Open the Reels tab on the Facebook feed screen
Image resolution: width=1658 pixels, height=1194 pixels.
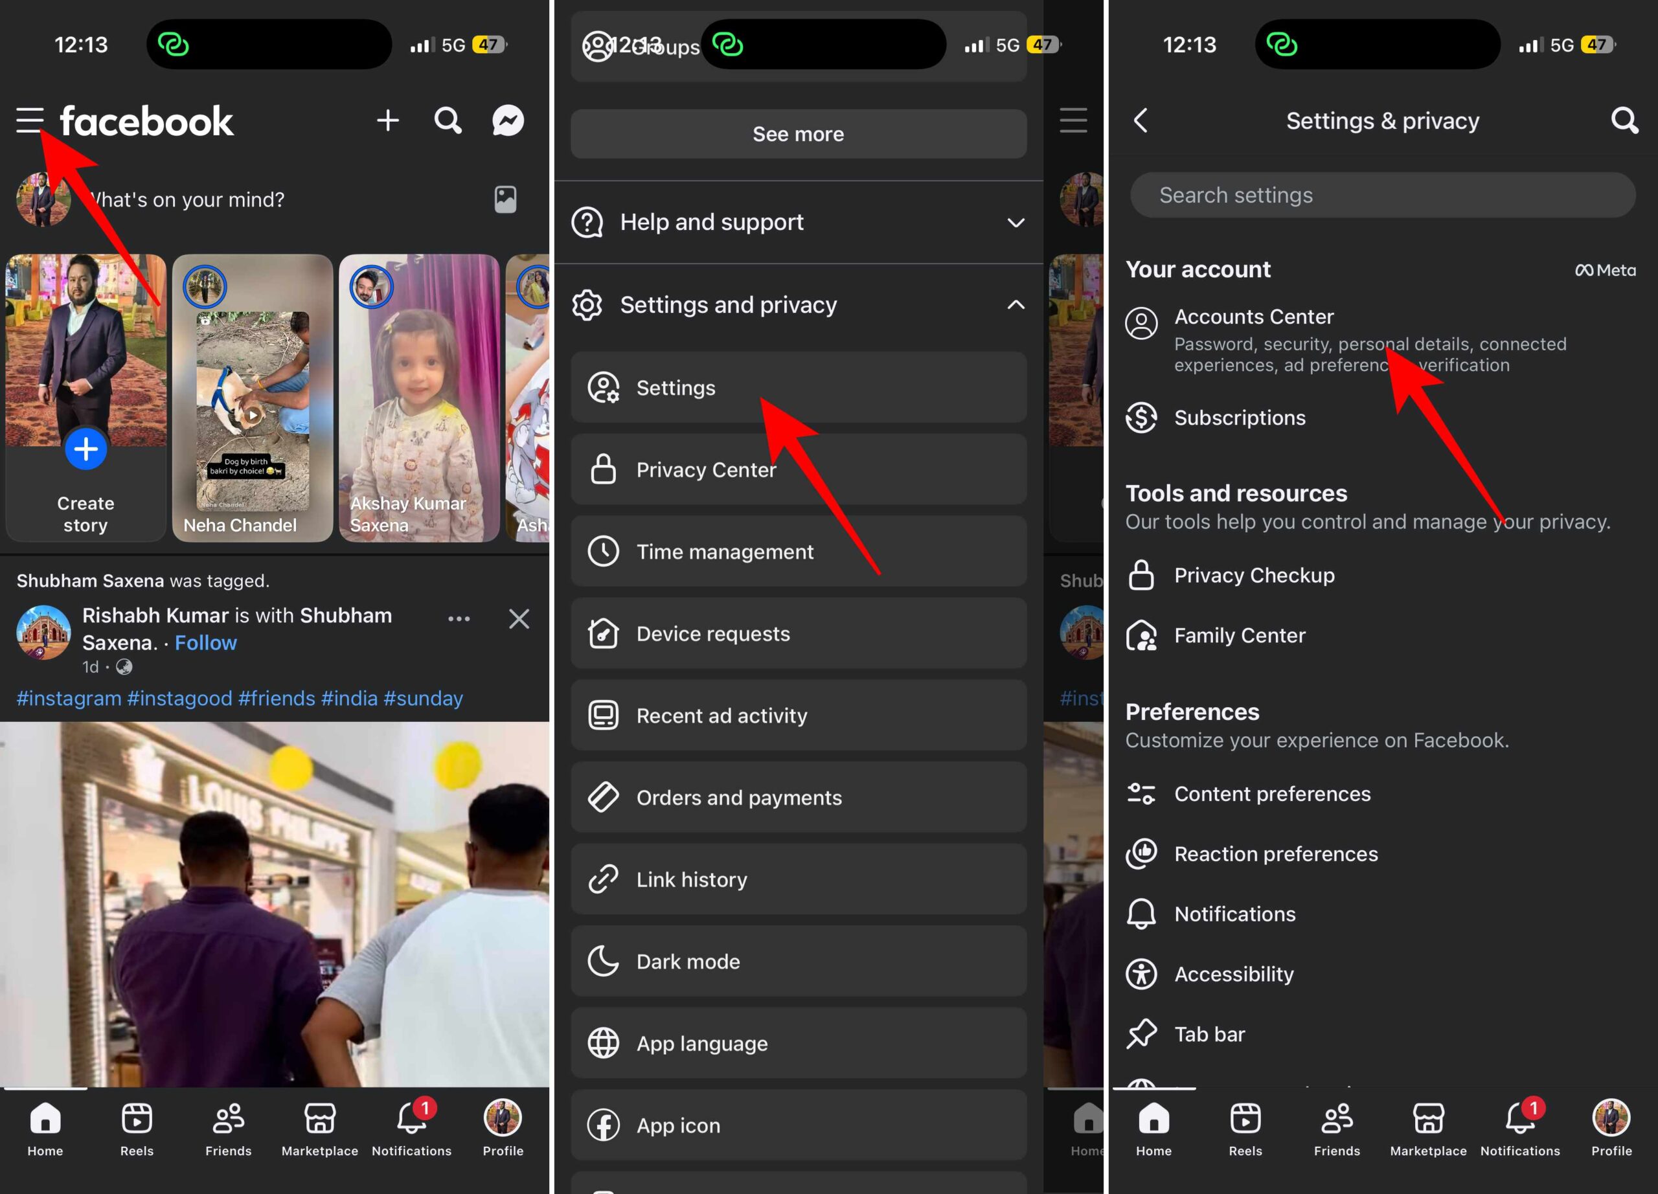[137, 1130]
